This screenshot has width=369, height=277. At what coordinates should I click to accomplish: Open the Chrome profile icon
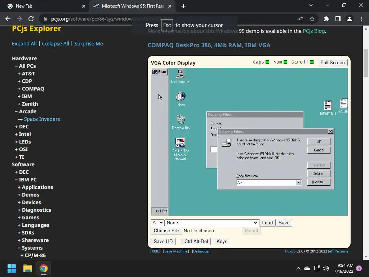click(350, 19)
